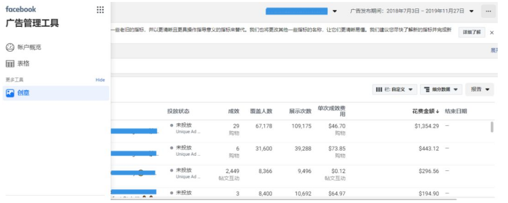
Task: Click the 广告管理工具 heading
Action: [x=32, y=23]
